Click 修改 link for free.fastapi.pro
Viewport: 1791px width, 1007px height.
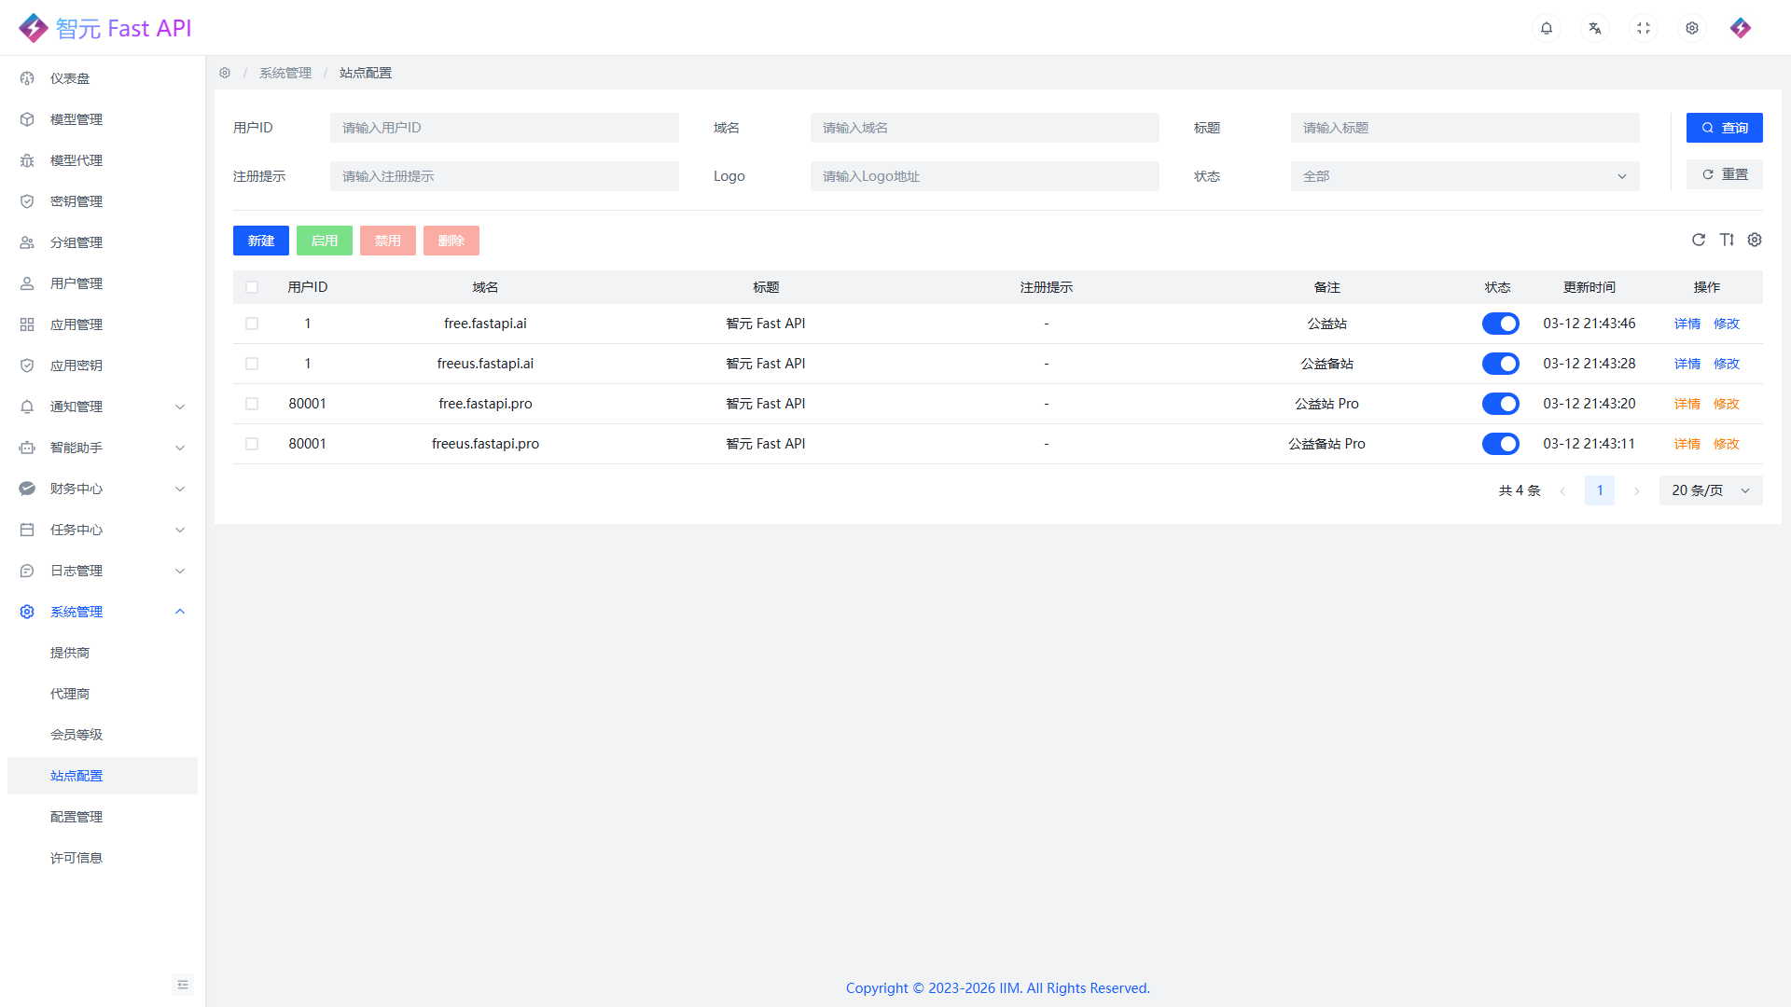1726,404
